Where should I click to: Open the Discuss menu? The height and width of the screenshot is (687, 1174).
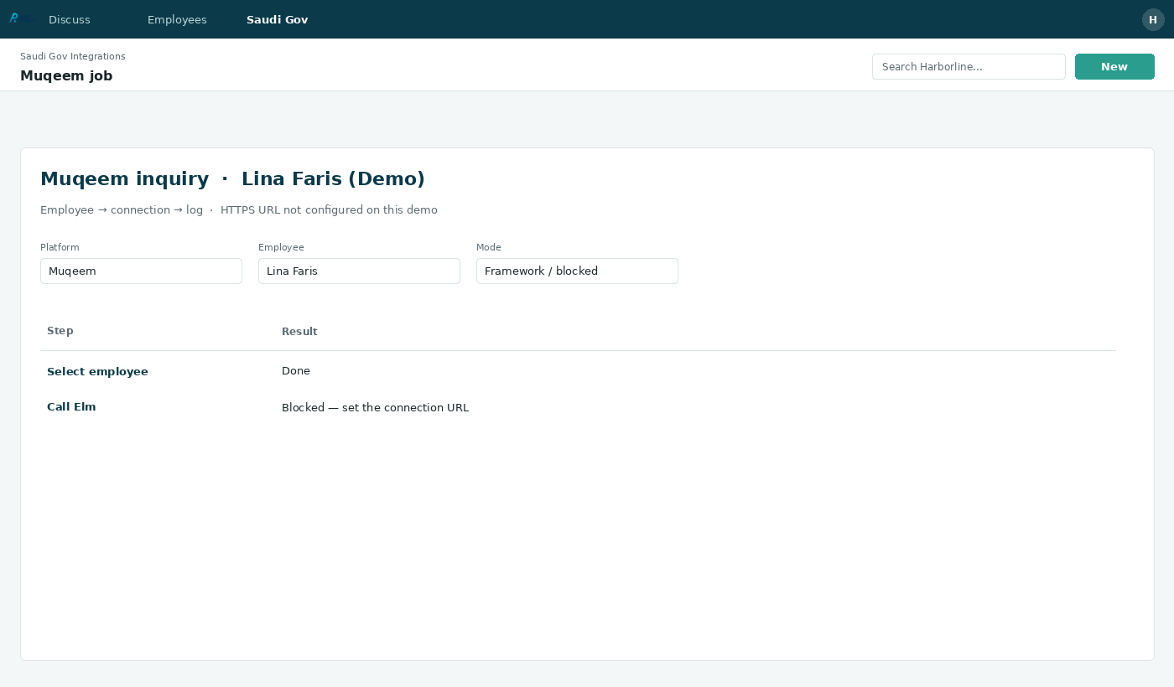(x=70, y=19)
